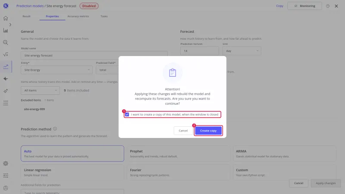Go to Prediction models breadcrumb link

point(30,6)
